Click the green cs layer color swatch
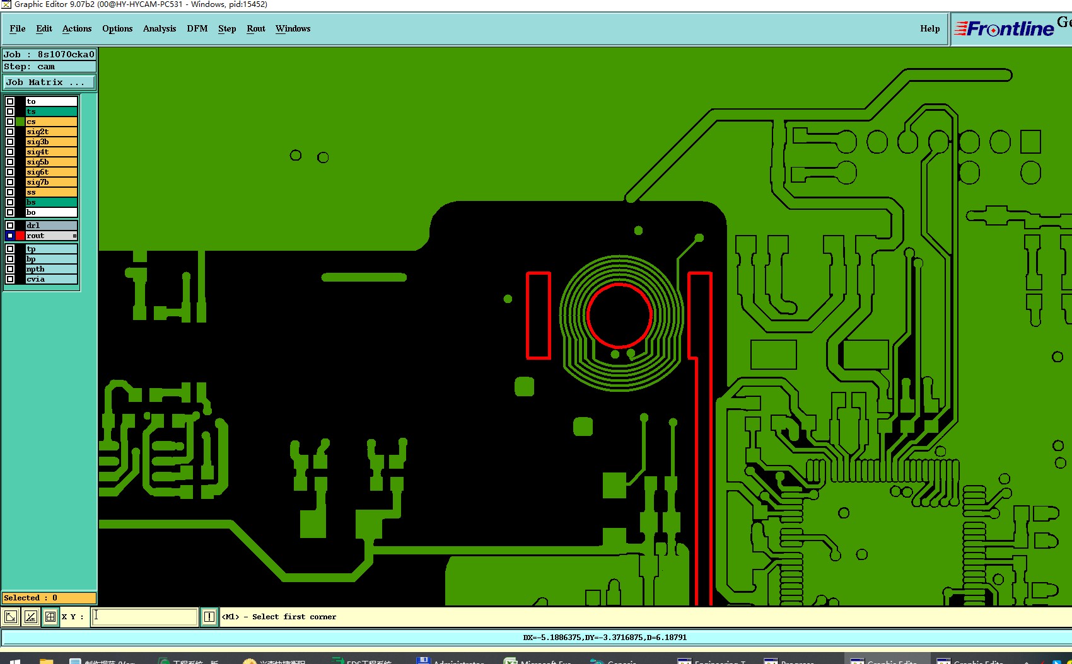The image size is (1072, 664). click(20, 122)
